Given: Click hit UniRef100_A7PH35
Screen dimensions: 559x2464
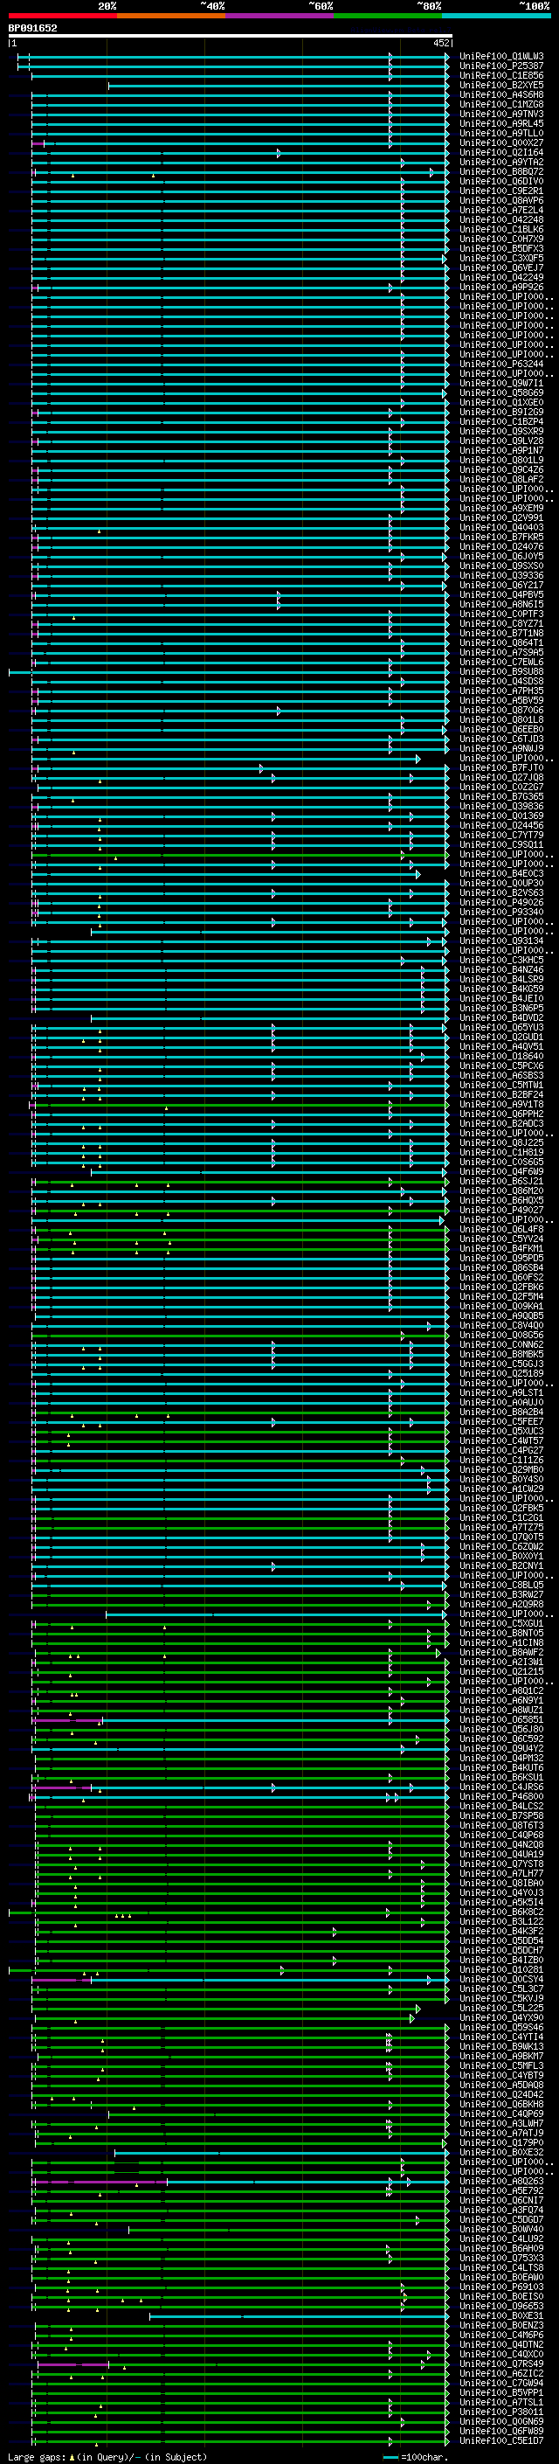Looking at the screenshot, I should tap(501, 691).
